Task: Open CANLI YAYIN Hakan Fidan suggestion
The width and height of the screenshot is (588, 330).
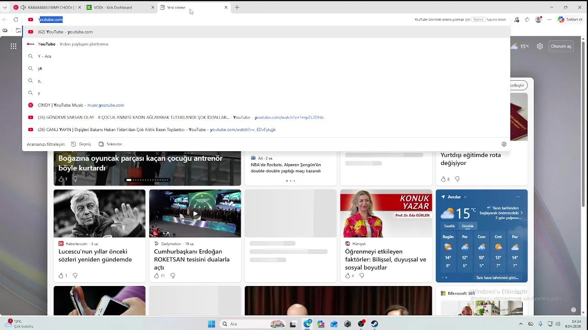Action: point(266,130)
